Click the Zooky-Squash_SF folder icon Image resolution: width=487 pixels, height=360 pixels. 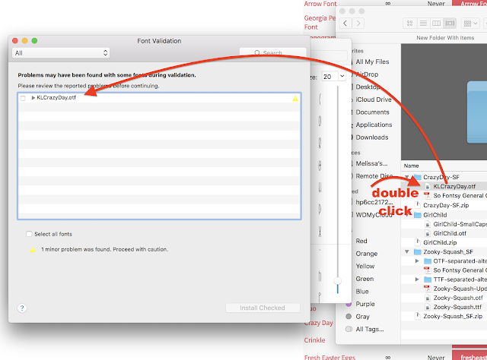click(418, 252)
